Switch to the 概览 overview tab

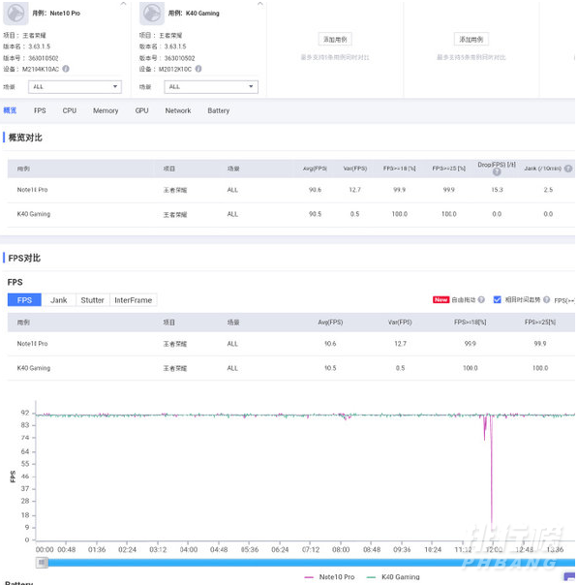click(x=10, y=110)
